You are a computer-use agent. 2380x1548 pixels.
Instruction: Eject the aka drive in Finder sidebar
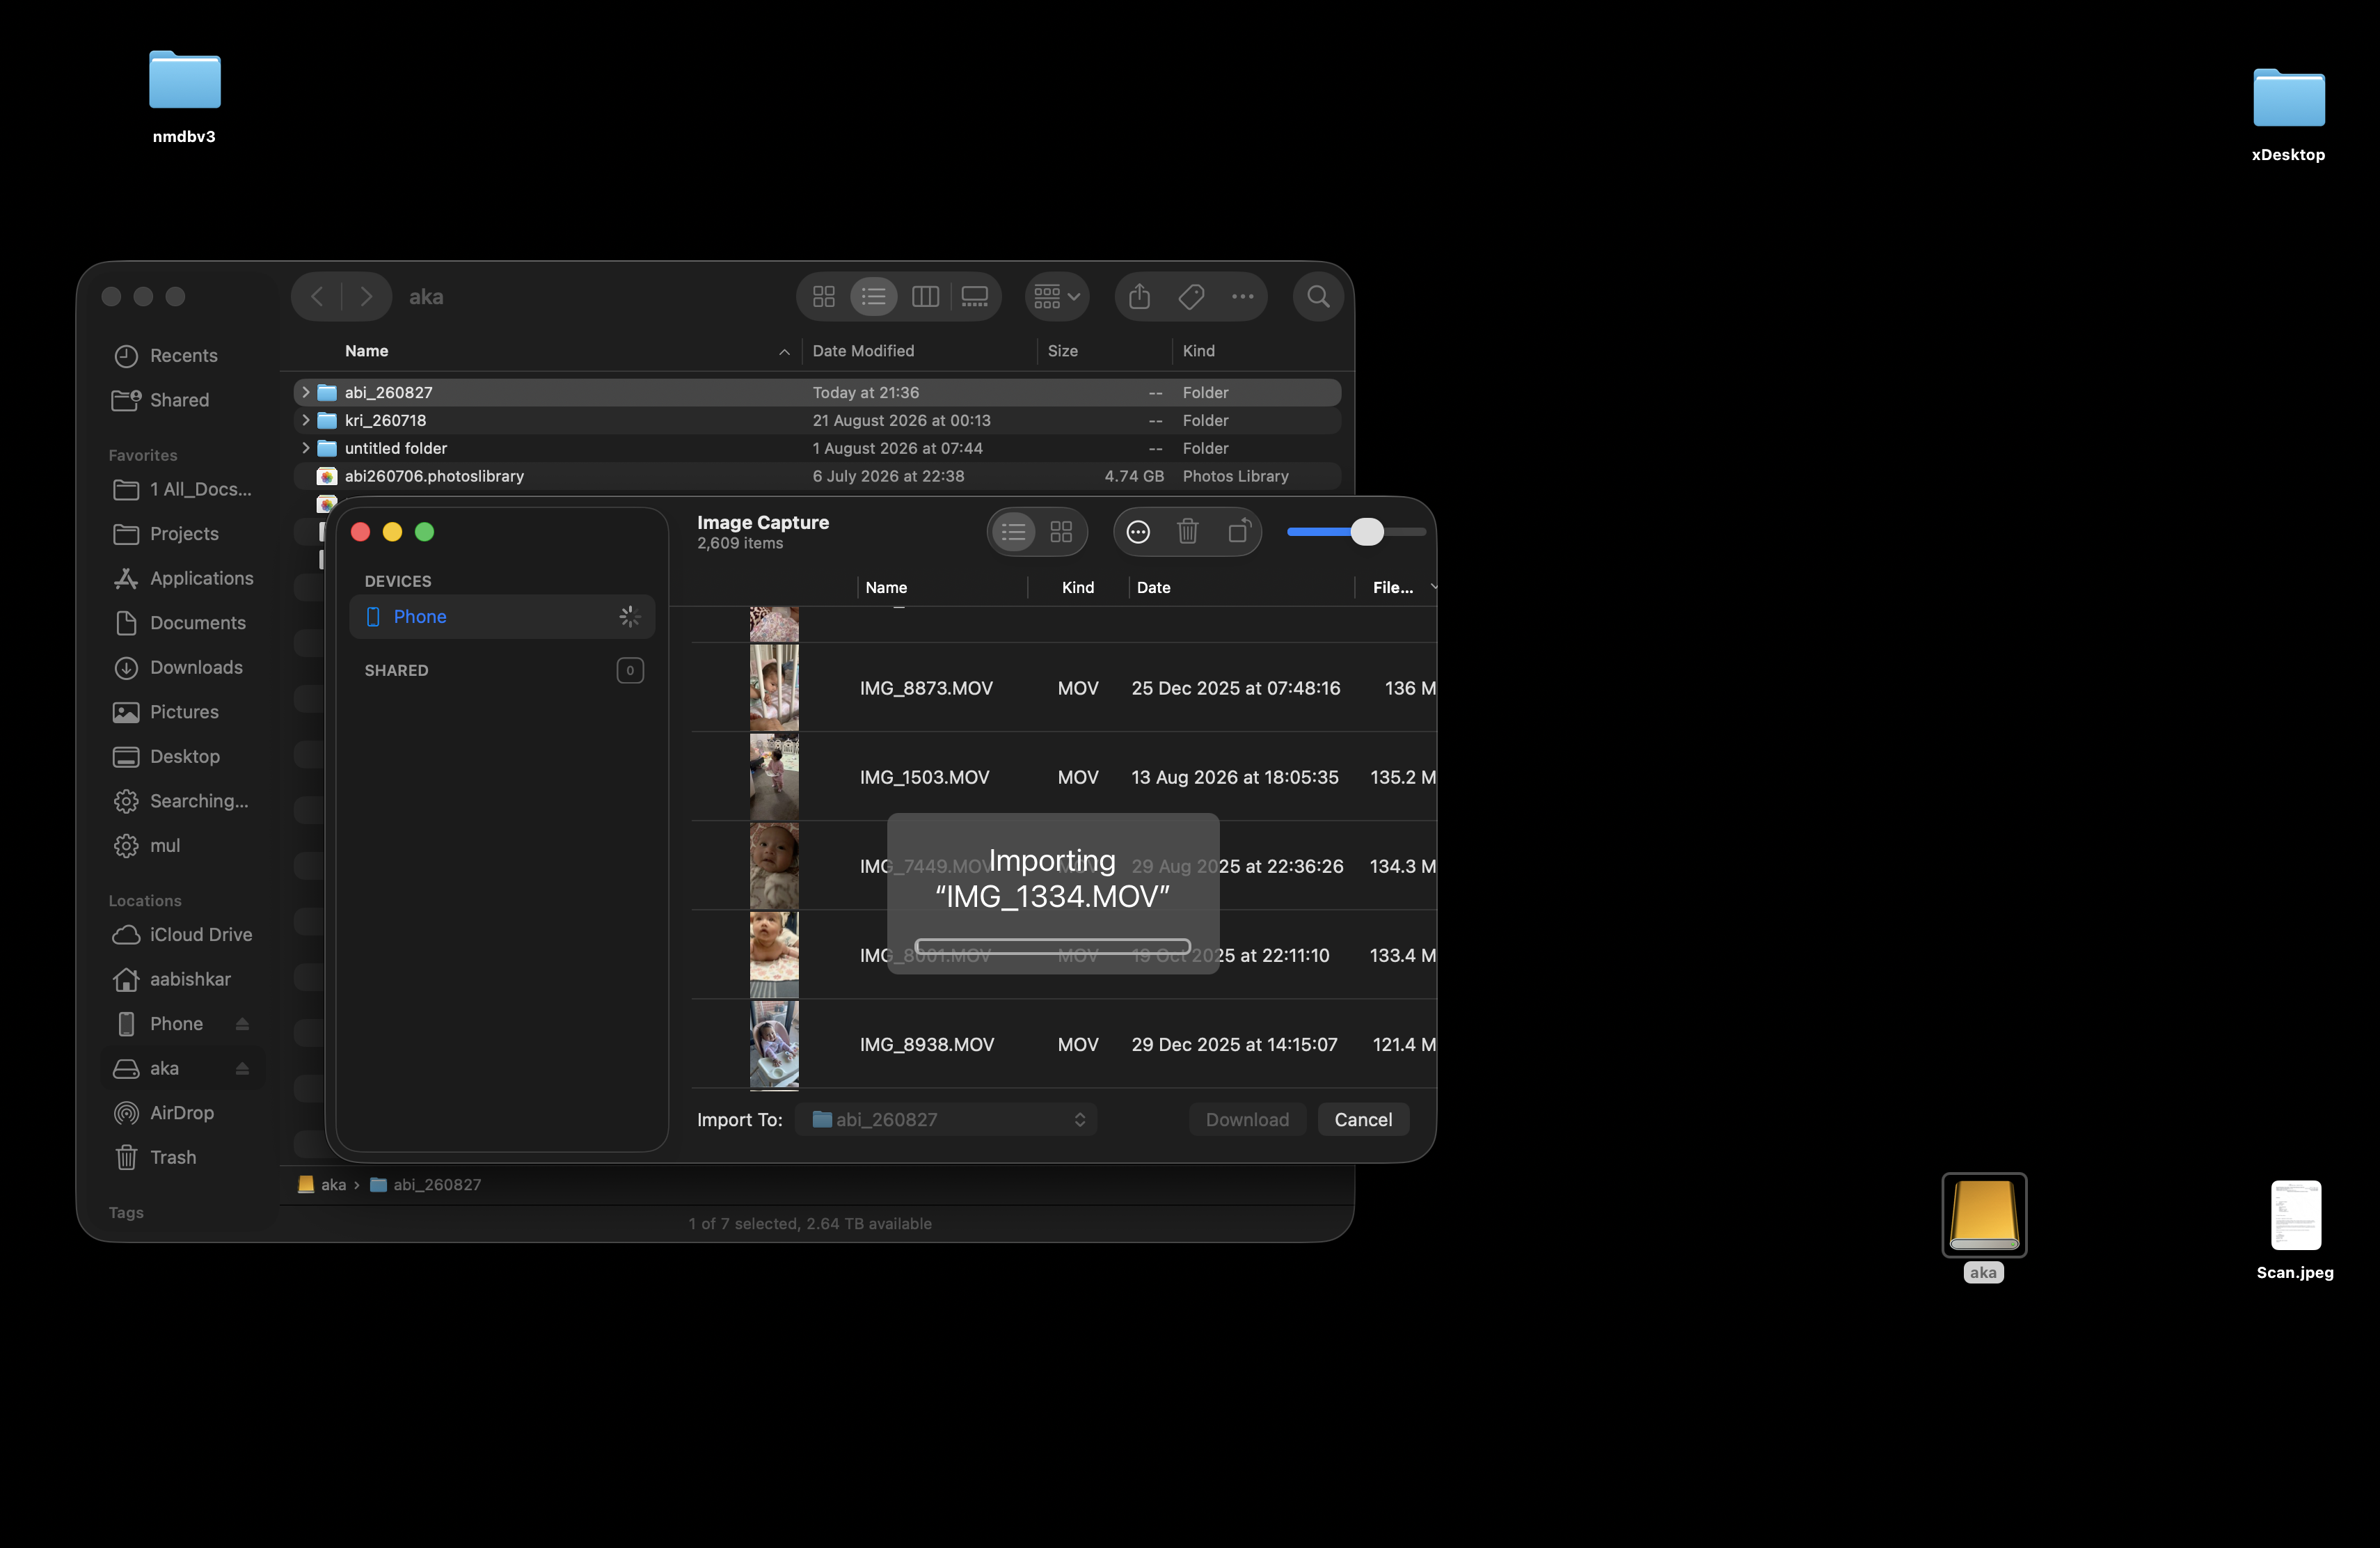242,1068
